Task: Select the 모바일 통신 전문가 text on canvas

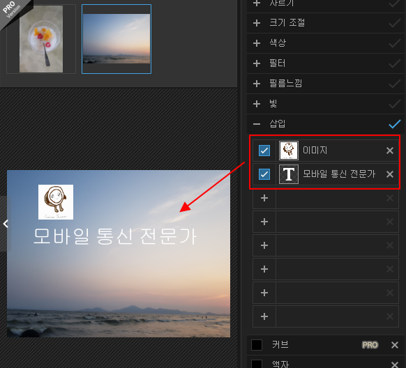Action: point(114,236)
